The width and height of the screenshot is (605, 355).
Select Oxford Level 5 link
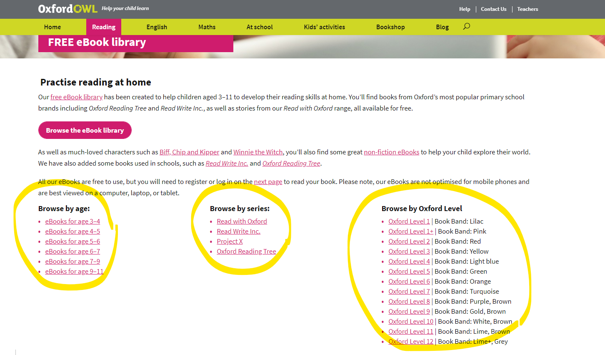point(409,271)
